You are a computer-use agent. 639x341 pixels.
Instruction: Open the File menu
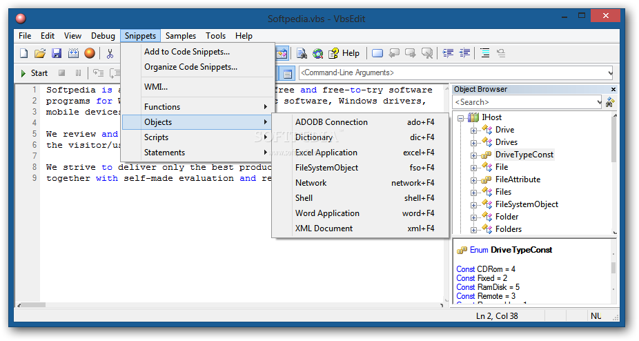click(25, 36)
